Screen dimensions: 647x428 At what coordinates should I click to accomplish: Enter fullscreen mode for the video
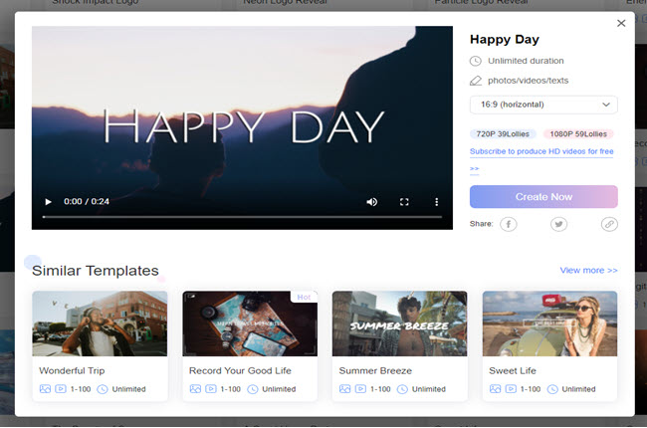(404, 202)
